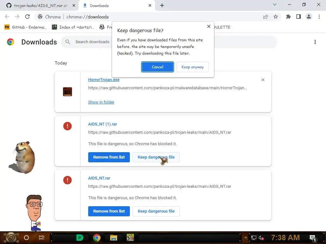The image size is (326, 244).
Task: Open Task View on the taskbar
Action: (x=42, y=238)
